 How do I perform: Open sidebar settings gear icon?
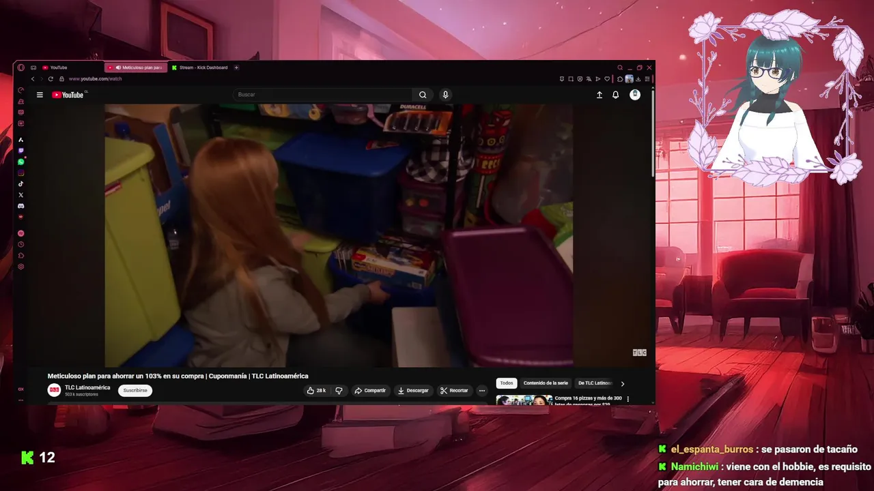(21, 267)
